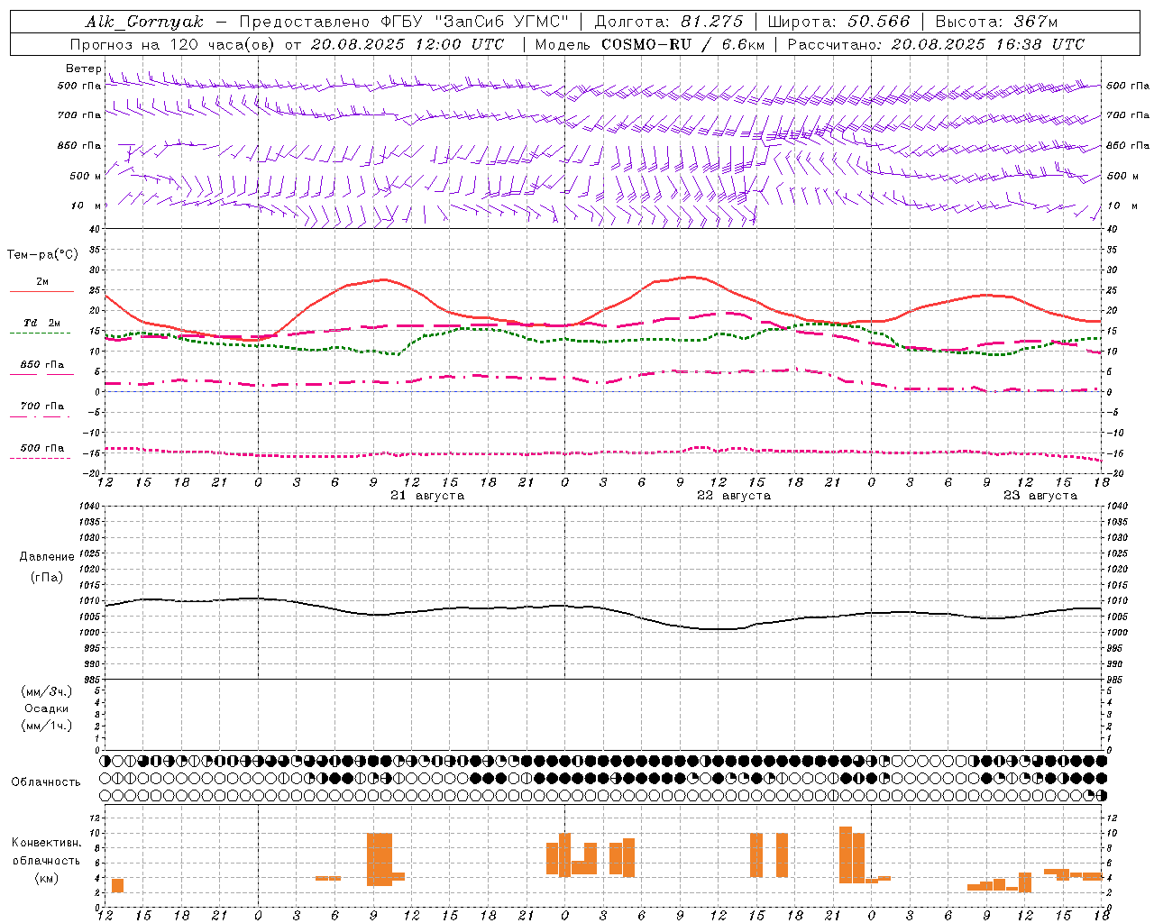Click the computed time 20.08.2025 16:38 UTC
The image size is (1154, 923).
[987, 44]
